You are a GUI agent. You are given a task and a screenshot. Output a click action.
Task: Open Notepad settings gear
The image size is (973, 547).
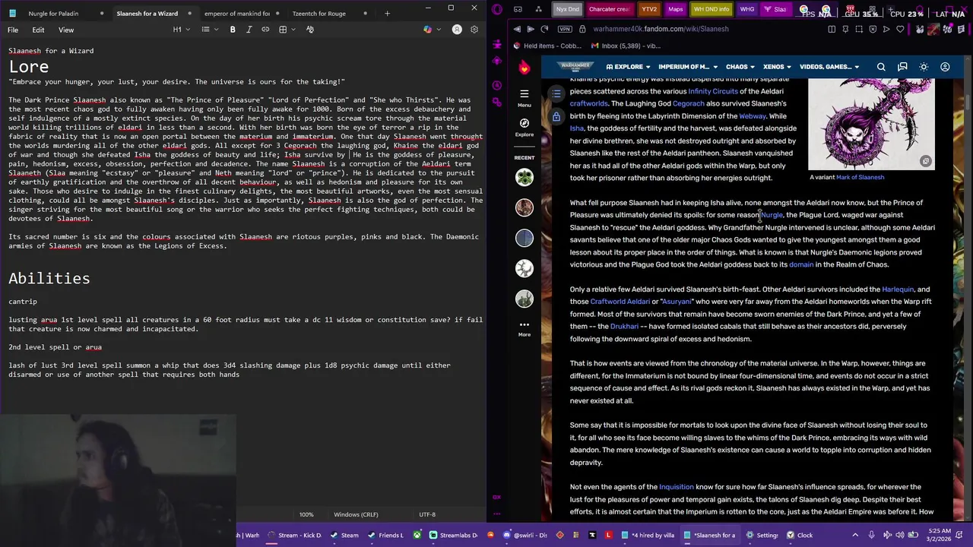tap(474, 30)
